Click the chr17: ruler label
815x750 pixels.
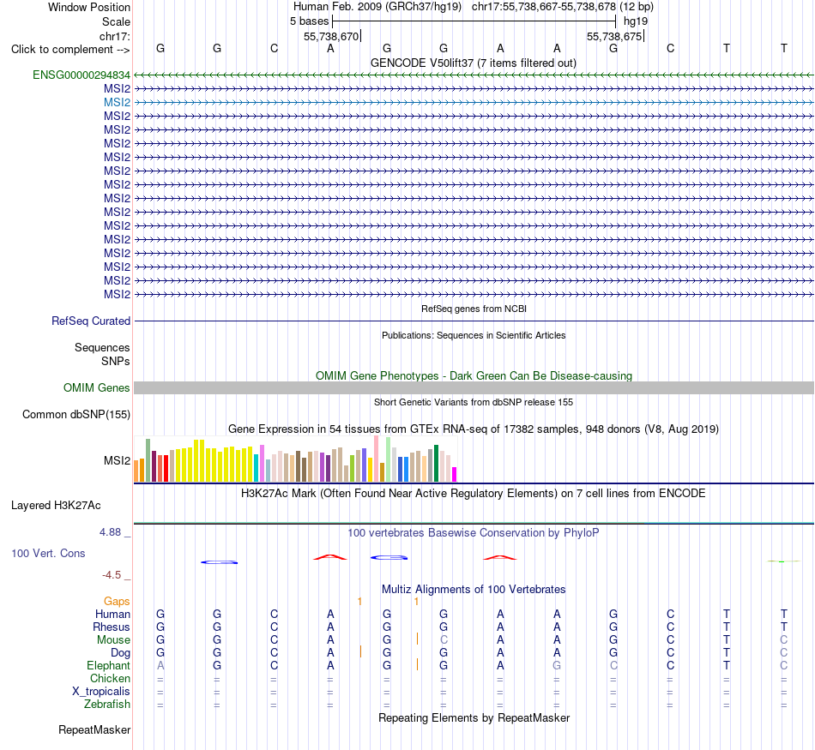115,36
